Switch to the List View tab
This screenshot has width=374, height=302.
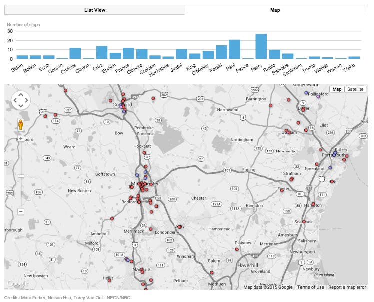pyautogui.click(x=95, y=10)
